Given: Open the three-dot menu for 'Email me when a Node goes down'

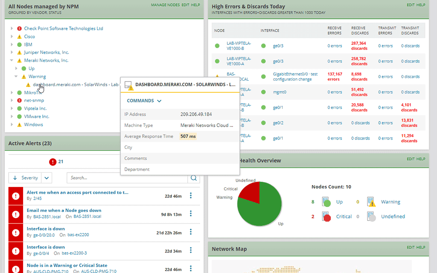Looking at the screenshot, I should tap(191, 214).
